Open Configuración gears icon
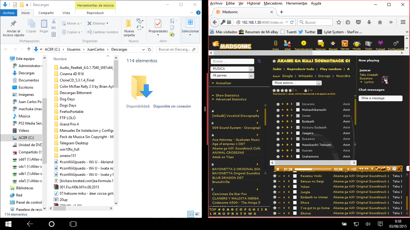 pos(396,43)
